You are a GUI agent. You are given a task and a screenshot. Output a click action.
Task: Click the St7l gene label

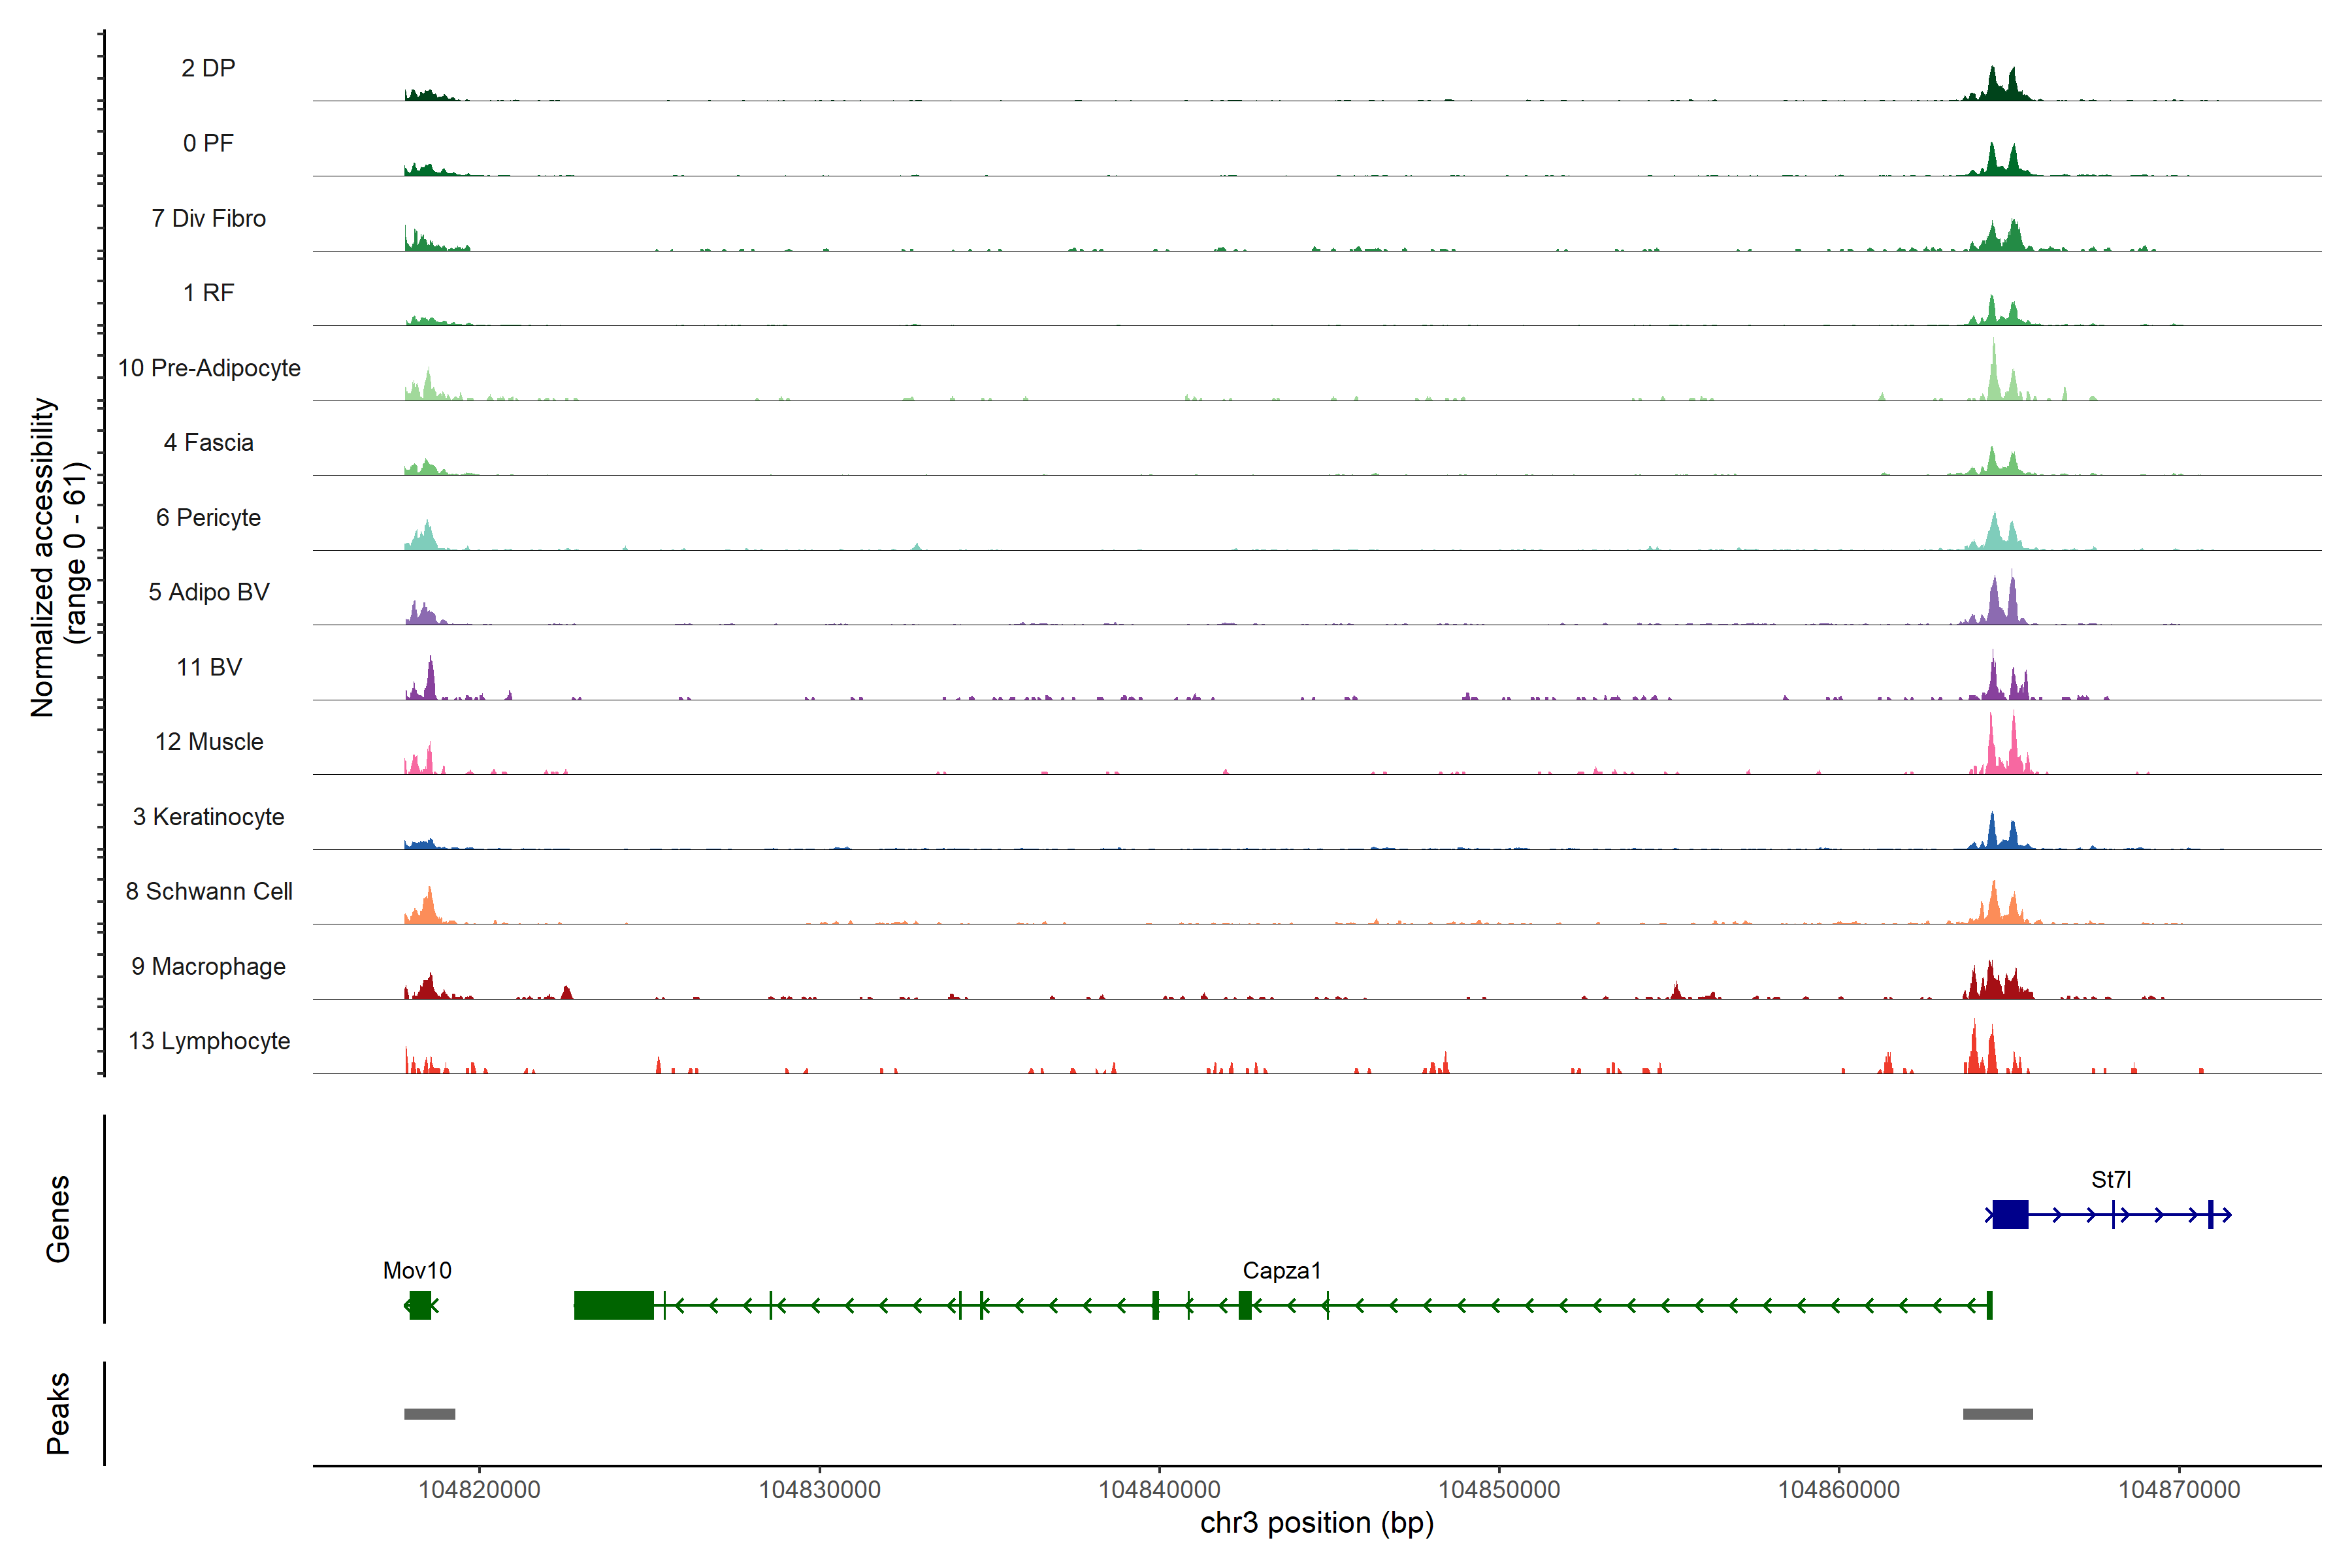point(2110,1179)
